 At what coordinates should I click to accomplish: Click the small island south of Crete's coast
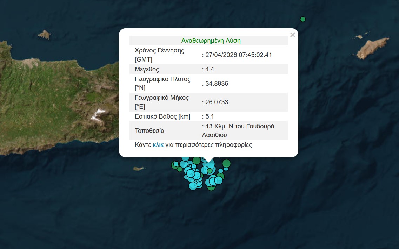point(139,169)
